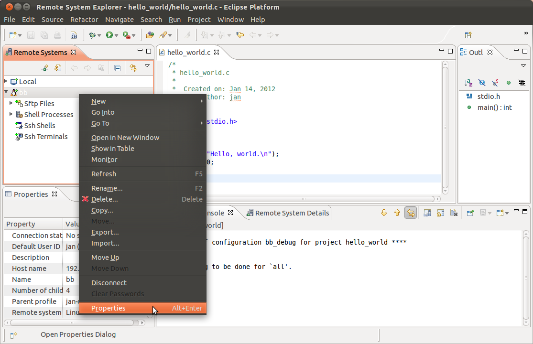Open the binary file viewer icon
This screenshot has height=344, width=533.
[74, 35]
